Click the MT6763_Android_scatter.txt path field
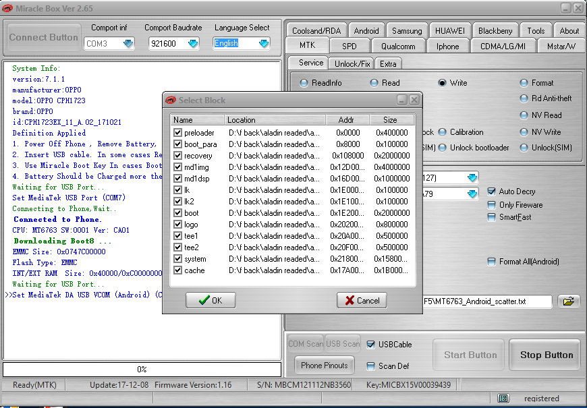The image size is (587, 408). (487, 301)
